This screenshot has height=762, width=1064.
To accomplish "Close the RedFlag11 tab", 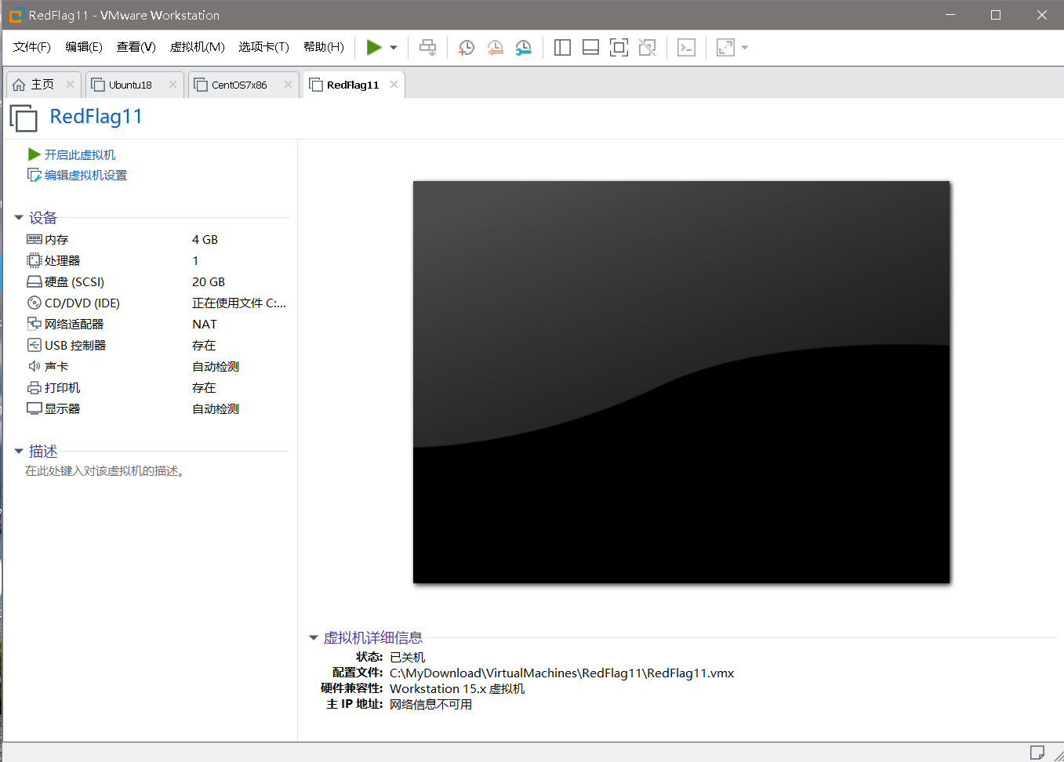I will pyautogui.click(x=394, y=85).
